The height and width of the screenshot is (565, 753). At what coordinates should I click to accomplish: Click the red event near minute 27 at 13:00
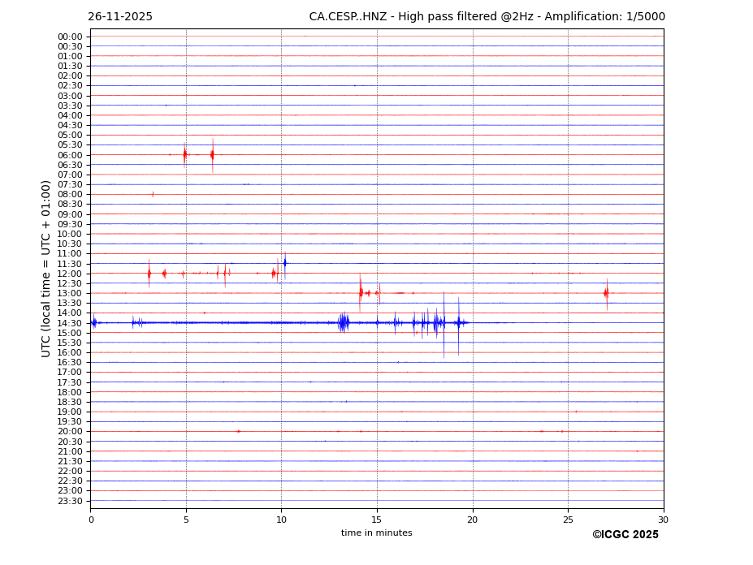click(606, 293)
